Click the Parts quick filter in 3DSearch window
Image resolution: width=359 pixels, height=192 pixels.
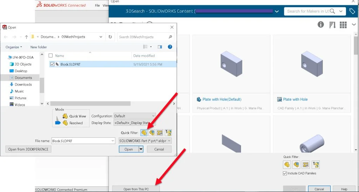pos(287,165)
